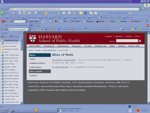The width and height of the screenshot is (150, 113).
Task: Click the people link in the header
Action: click(109, 36)
